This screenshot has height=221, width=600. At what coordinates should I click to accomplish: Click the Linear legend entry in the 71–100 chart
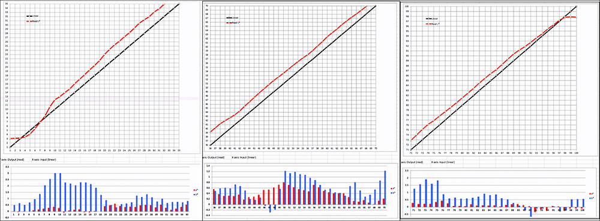[432, 19]
